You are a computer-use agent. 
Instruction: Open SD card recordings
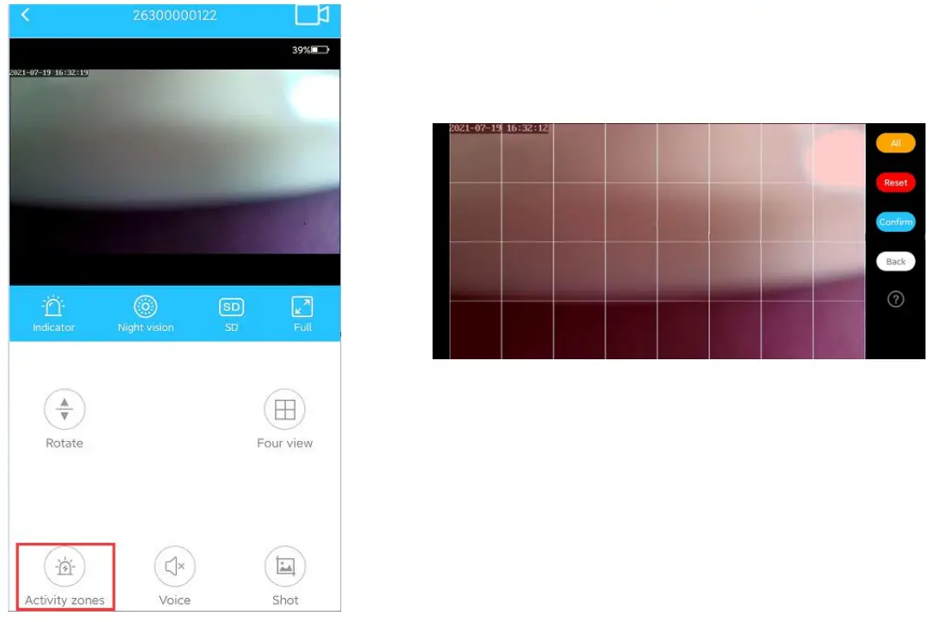pos(231,314)
